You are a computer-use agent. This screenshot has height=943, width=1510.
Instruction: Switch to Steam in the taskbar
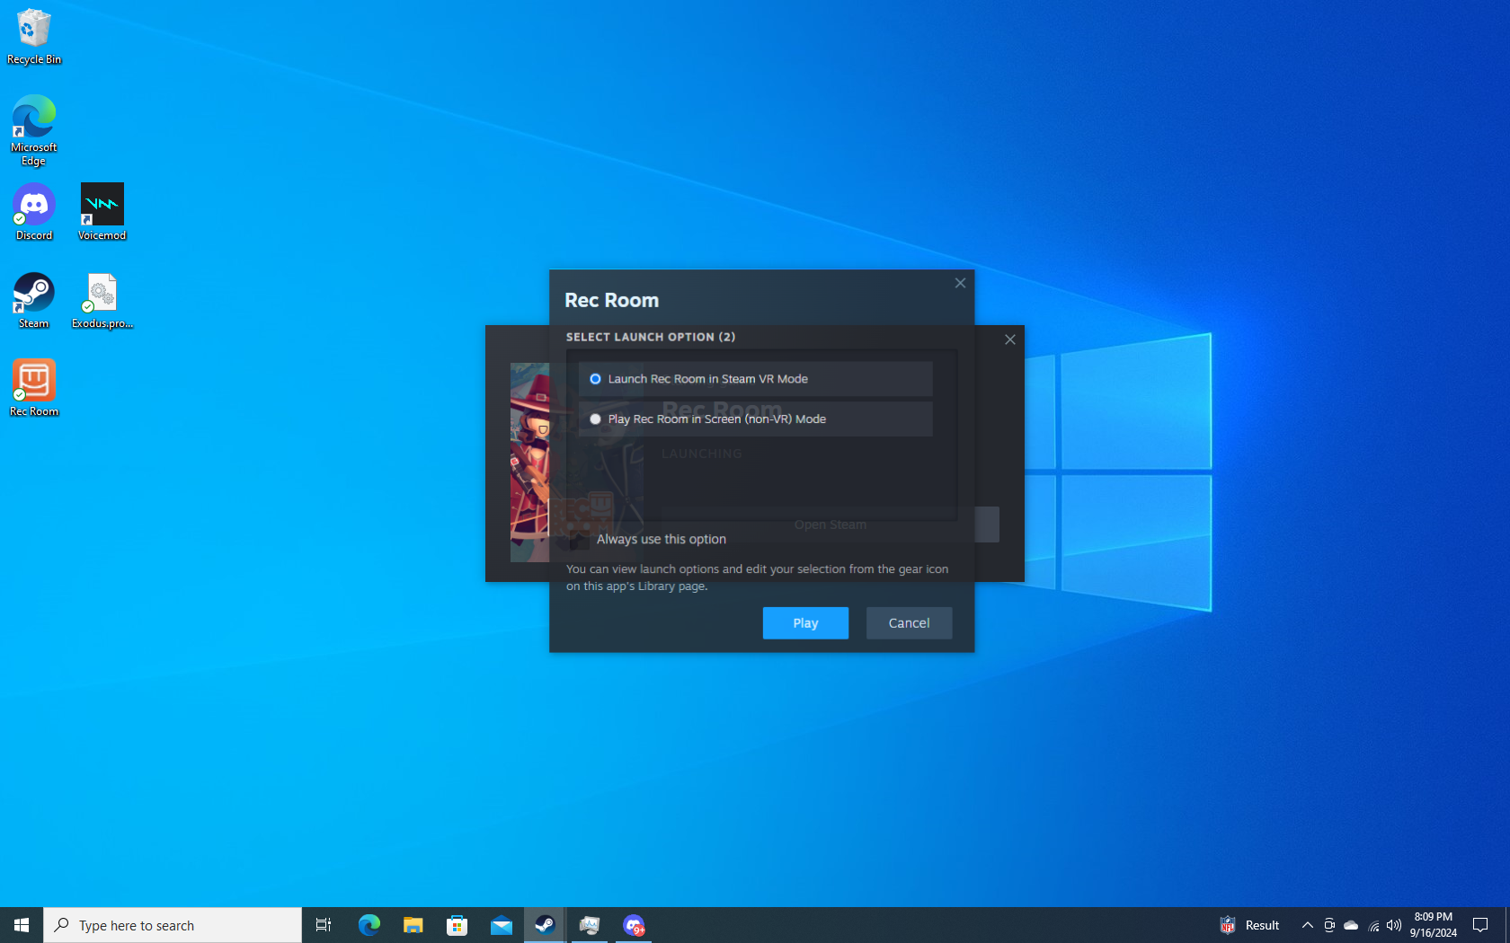pos(545,925)
